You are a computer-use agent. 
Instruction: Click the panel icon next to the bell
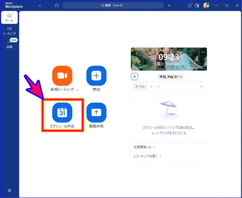(197, 6)
